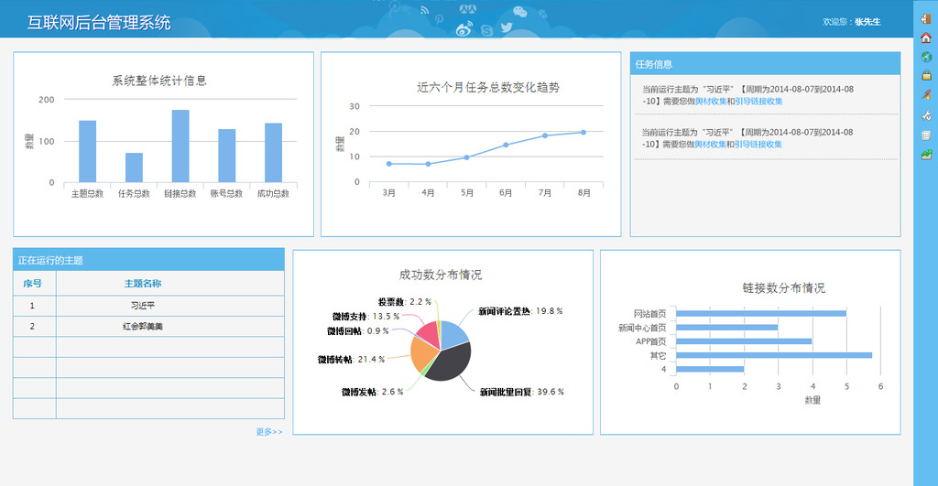
Task: Click the padlock icon in right sidebar
Action: tap(926, 75)
